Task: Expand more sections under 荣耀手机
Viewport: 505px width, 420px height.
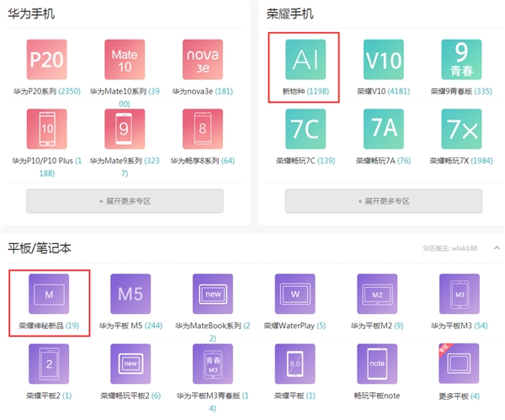Action: (x=384, y=201)
